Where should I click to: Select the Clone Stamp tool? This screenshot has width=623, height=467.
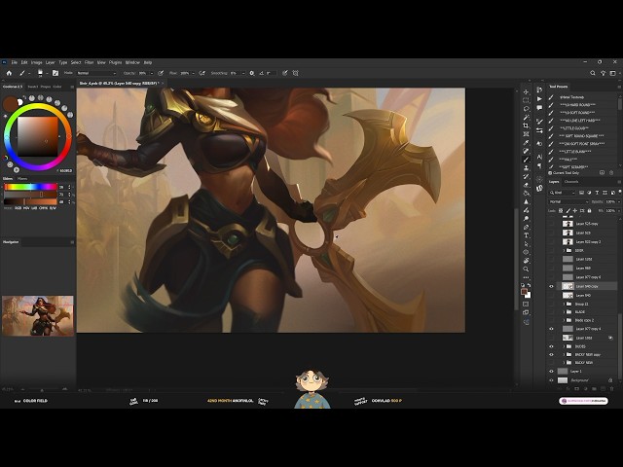pyautogui.click(x=526, y=167)
